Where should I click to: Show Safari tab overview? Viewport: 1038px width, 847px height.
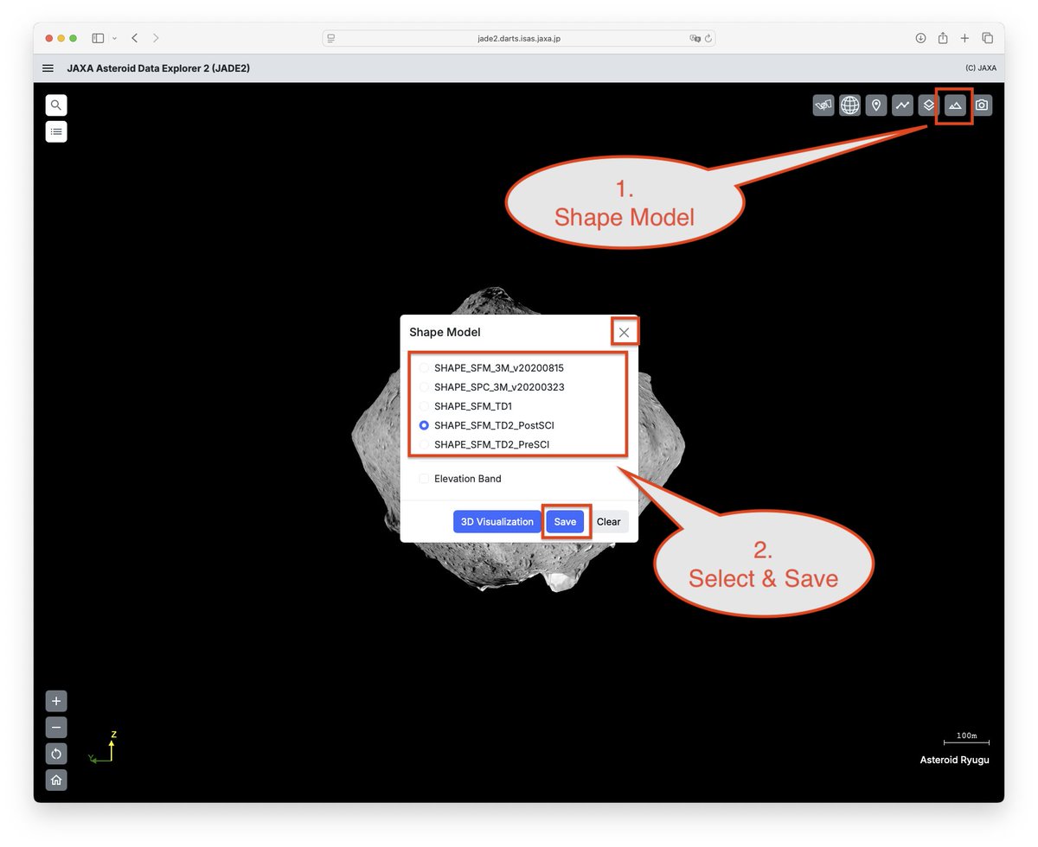tap(987, 38)
